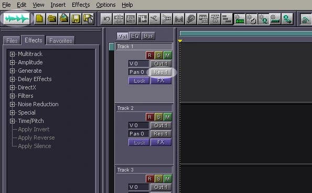Image resolution: width=312 pixels, height=193 pixels.
Task: Switch to the Files tab
Action: (12, 41)
